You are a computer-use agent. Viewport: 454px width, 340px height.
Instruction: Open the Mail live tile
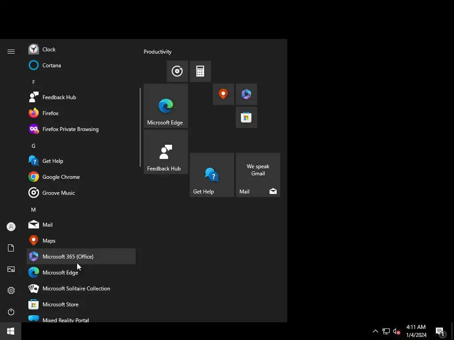pos(258,175)
